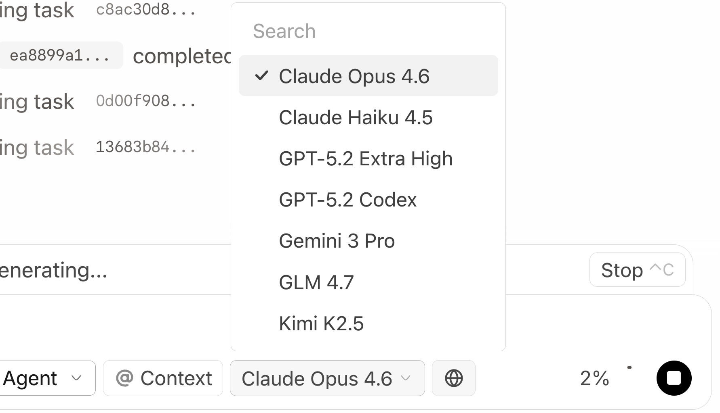Click the Stop button
The width and height of the screenshot is (720, 413).
click(x=637, y=270)
